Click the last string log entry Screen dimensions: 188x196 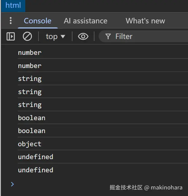click(x=30, y=105)
